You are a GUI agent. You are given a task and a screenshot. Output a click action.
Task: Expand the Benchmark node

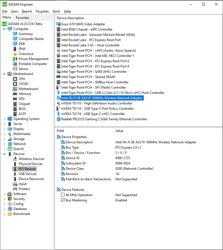[4, 214]
